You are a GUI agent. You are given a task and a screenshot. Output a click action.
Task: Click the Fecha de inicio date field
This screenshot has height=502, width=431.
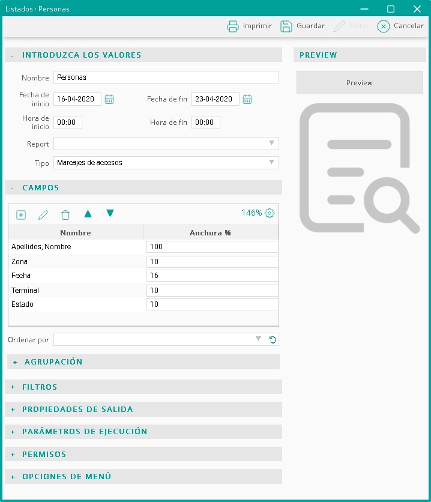77,99
